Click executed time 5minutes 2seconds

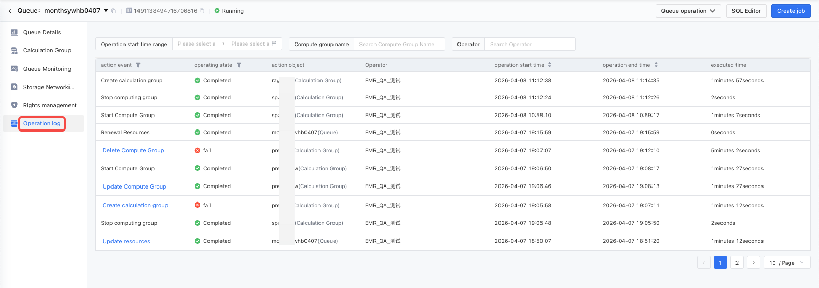735,151
